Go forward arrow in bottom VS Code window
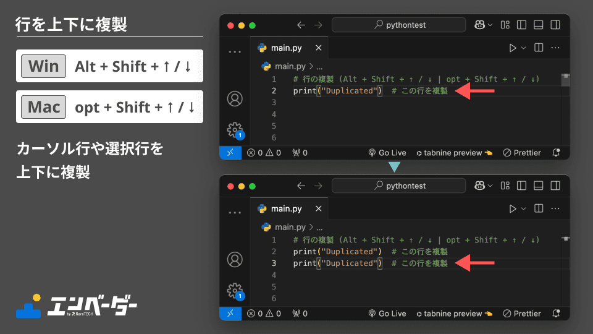This screenshot has height=334, width=593. click(318, 186)
